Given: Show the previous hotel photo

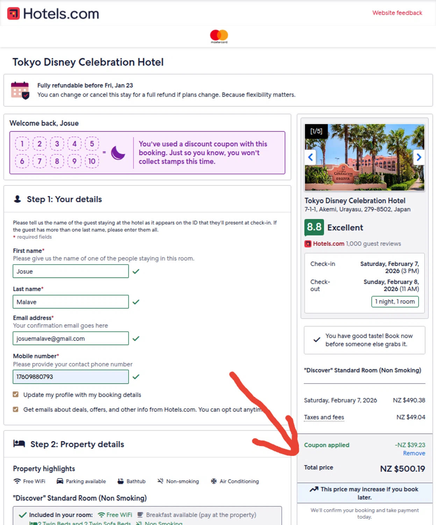Looking at the screenshot, I should [x=310, y=157].
